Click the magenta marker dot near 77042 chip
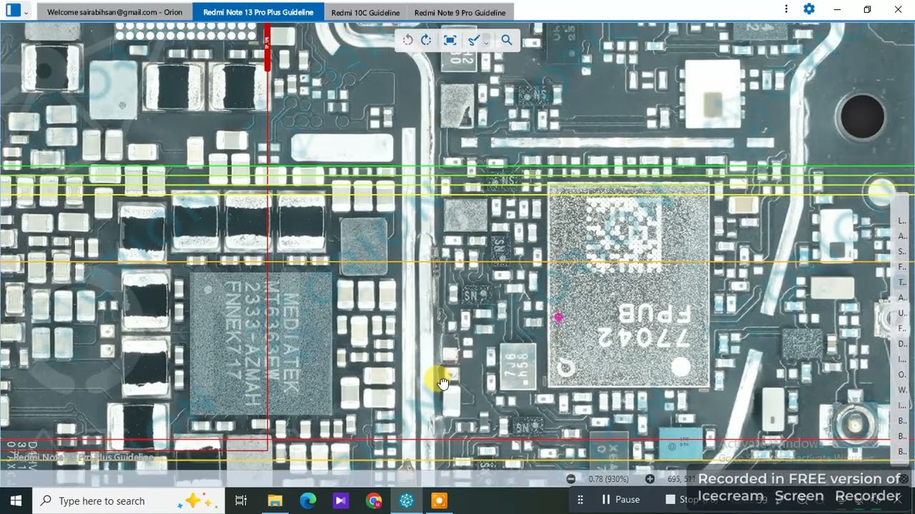The width and height of the screenshot is (915, 514). [558, 316]
